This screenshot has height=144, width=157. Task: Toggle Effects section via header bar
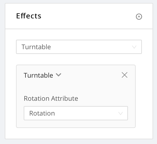tap(79, 16)
